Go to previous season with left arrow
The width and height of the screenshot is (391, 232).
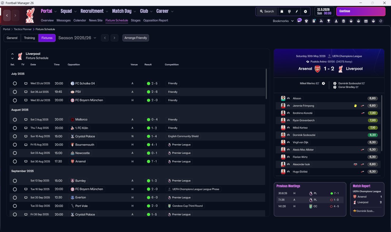tap(105, 38)
